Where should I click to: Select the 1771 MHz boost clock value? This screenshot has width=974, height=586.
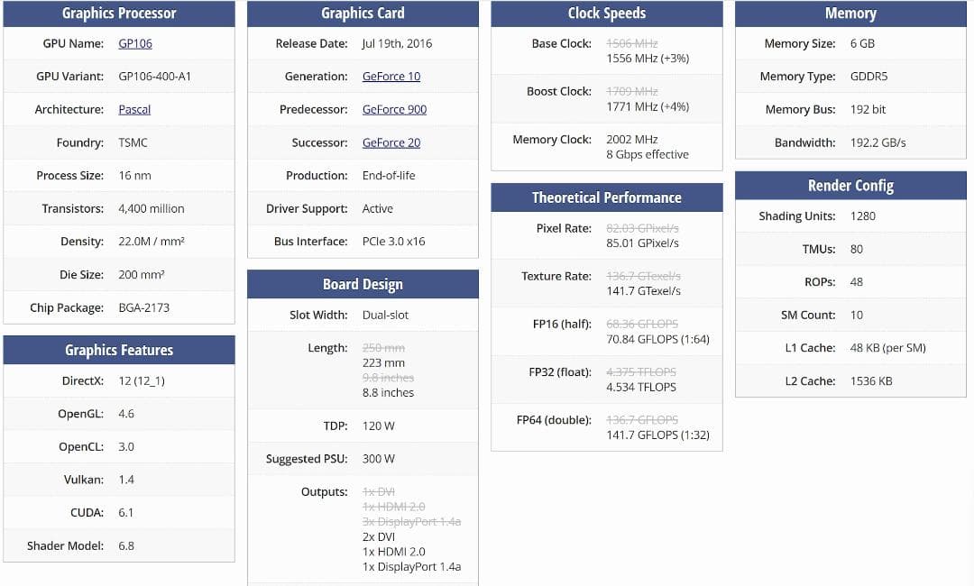point(648,106)
